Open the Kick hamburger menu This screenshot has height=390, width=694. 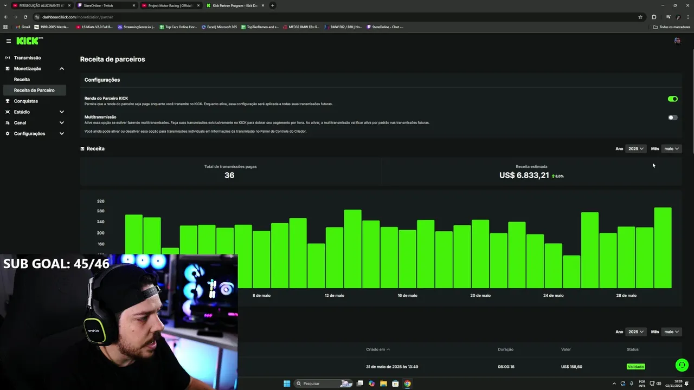tap(8, 41)
